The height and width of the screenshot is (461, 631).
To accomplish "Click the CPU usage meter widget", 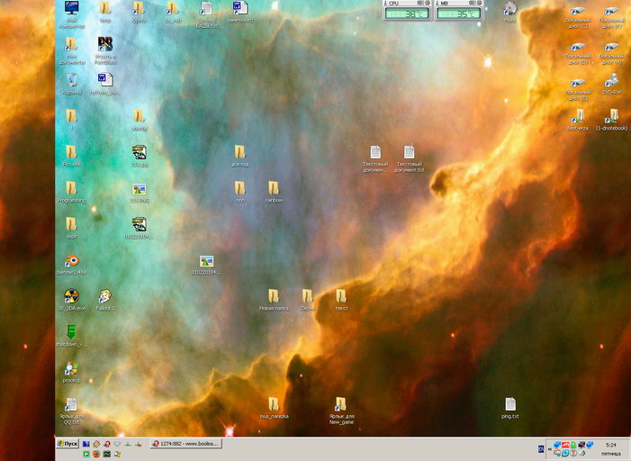I will coord(407,11).
